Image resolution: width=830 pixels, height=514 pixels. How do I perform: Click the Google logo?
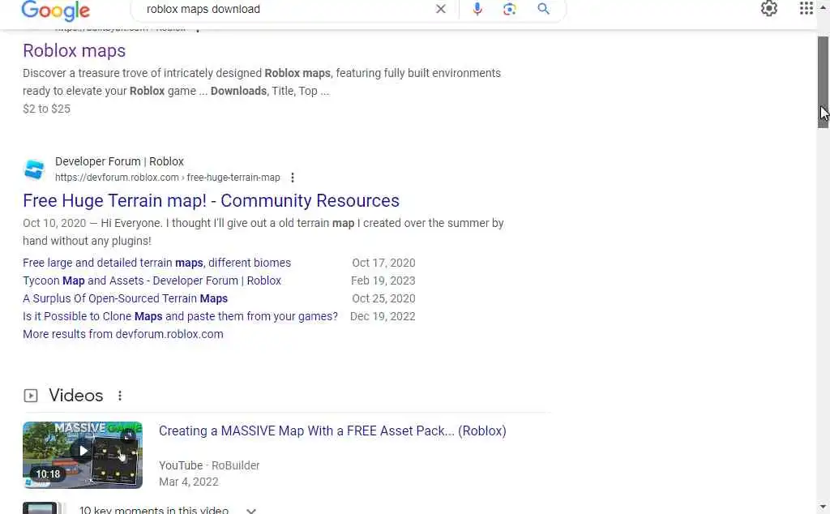click(56, 11)
